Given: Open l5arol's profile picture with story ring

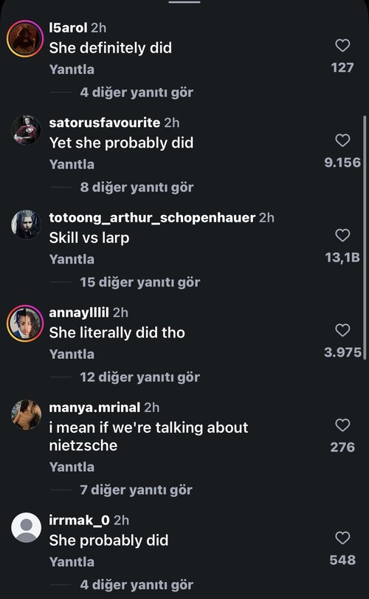Looking at the screenshot, I should click(26, 38).
